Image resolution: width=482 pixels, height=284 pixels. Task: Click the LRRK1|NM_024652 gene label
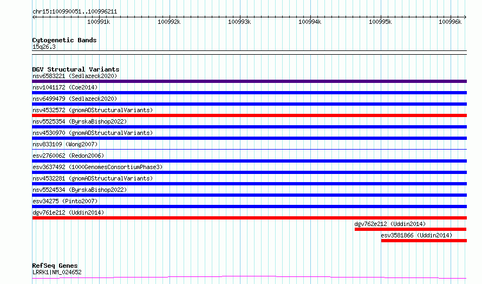pos(57,272)
